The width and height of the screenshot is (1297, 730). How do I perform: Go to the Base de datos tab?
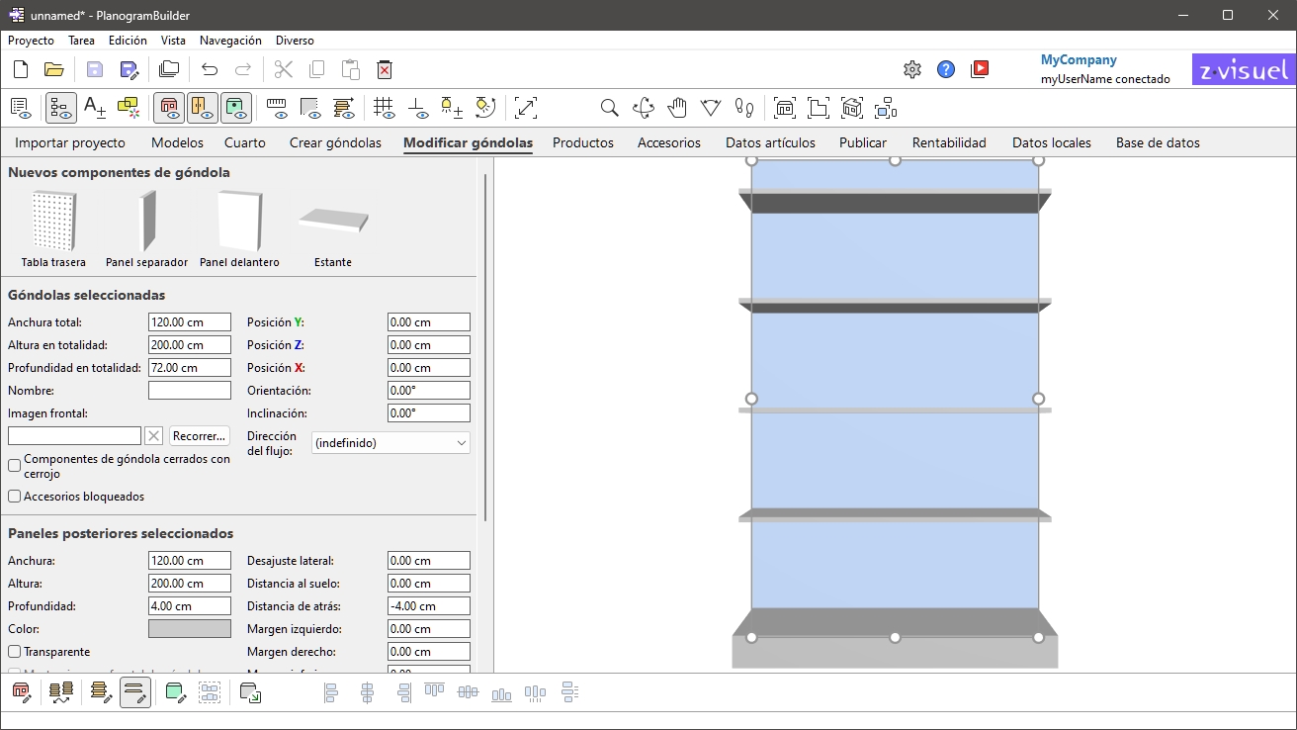pos(1158,142)
